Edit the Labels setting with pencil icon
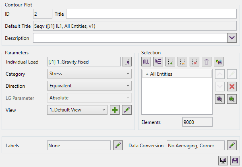Image resolution: width=242 pixels, height=167 pixels. [x=118, y=146]
